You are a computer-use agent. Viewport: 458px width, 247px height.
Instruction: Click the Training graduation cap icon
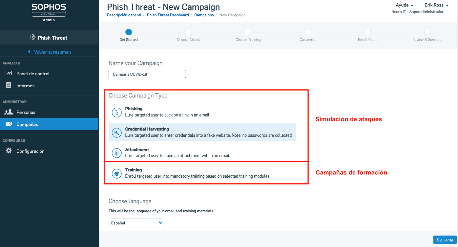116,173
